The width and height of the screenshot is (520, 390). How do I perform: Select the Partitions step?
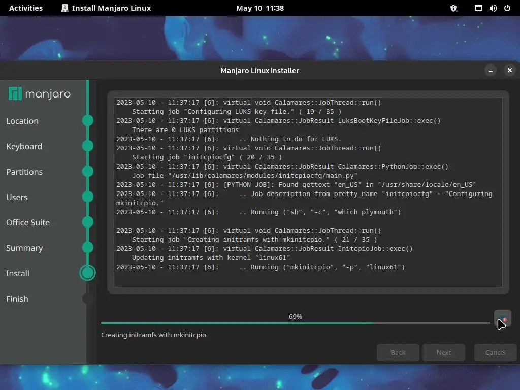point(24,172)
